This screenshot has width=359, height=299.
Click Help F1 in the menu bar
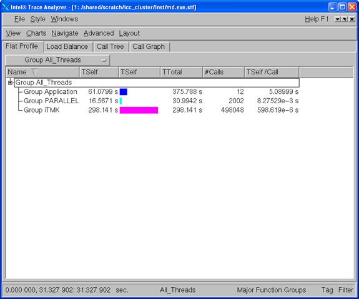tap(317, 19)
